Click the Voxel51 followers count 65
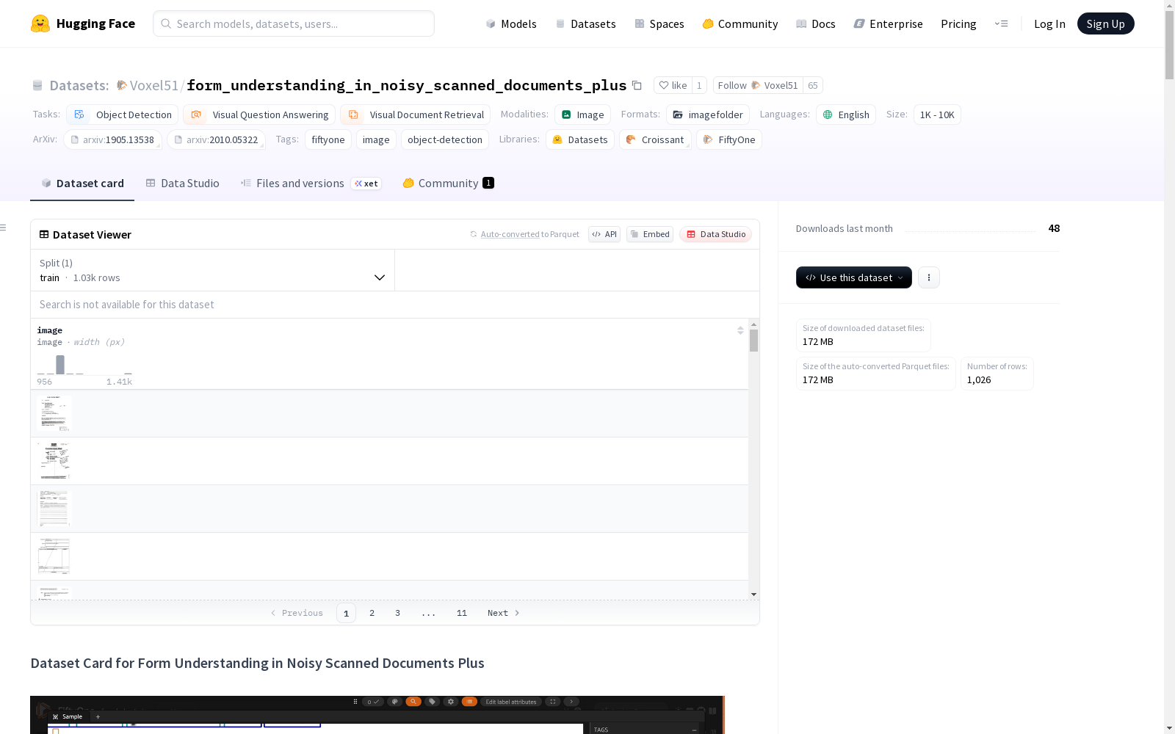Screen dimensions: 1175x734 point(812,85)
